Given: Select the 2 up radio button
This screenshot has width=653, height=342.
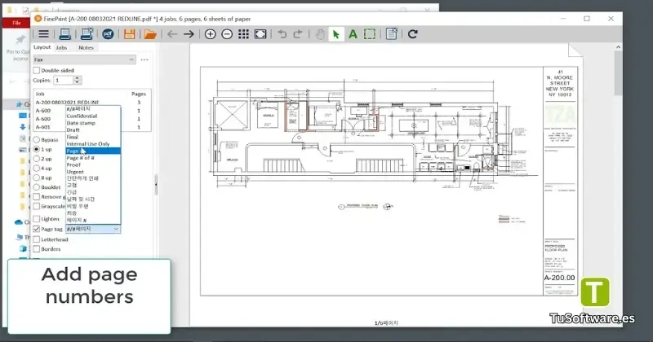Looking at the screenshot, I should (x=37, y=159).
